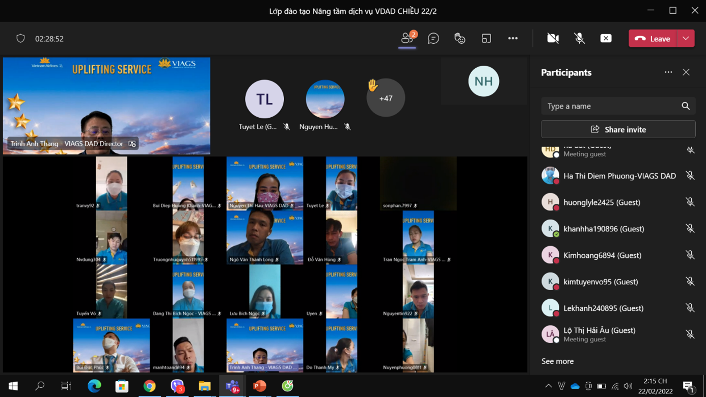Image resolution: width=706 pixels, height=397 pixels.
Task: Open Windows taskbar search
Action: [x=40, y=386]
